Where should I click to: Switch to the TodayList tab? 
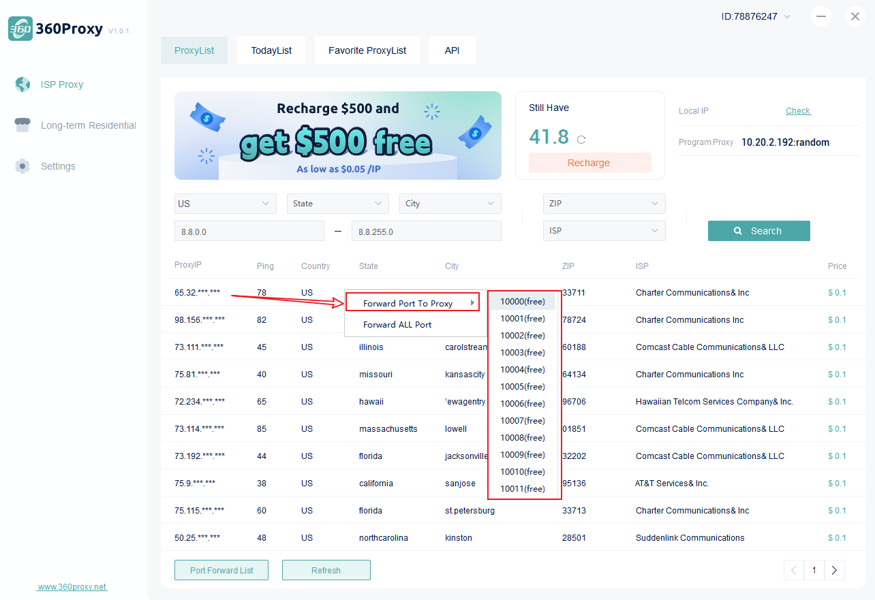pos(271,50)
